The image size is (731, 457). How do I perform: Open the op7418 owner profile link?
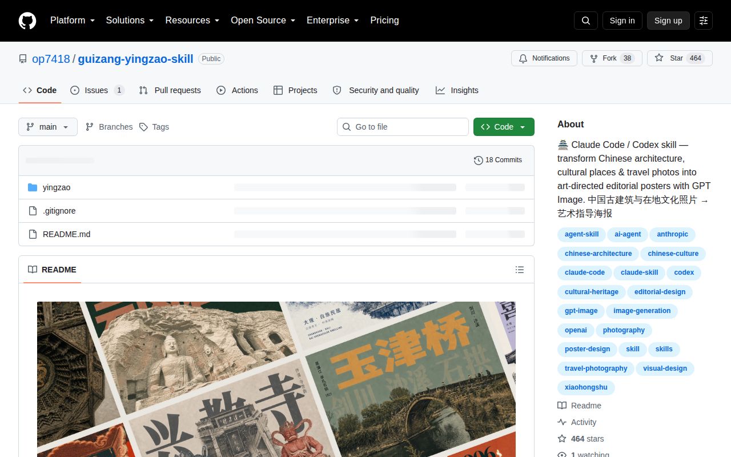(51, 59)
